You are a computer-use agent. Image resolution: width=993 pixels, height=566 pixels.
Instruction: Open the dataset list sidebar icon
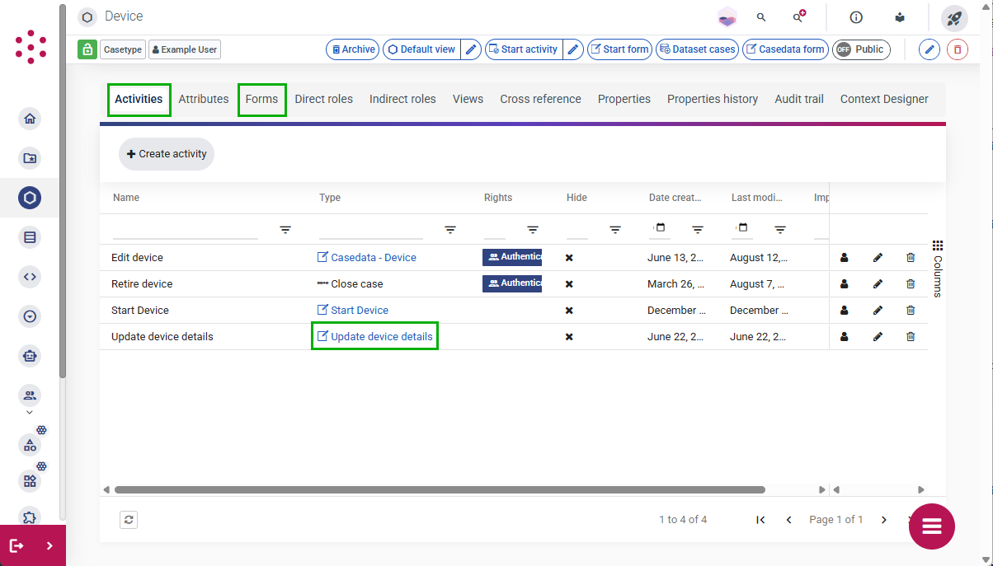30,237
